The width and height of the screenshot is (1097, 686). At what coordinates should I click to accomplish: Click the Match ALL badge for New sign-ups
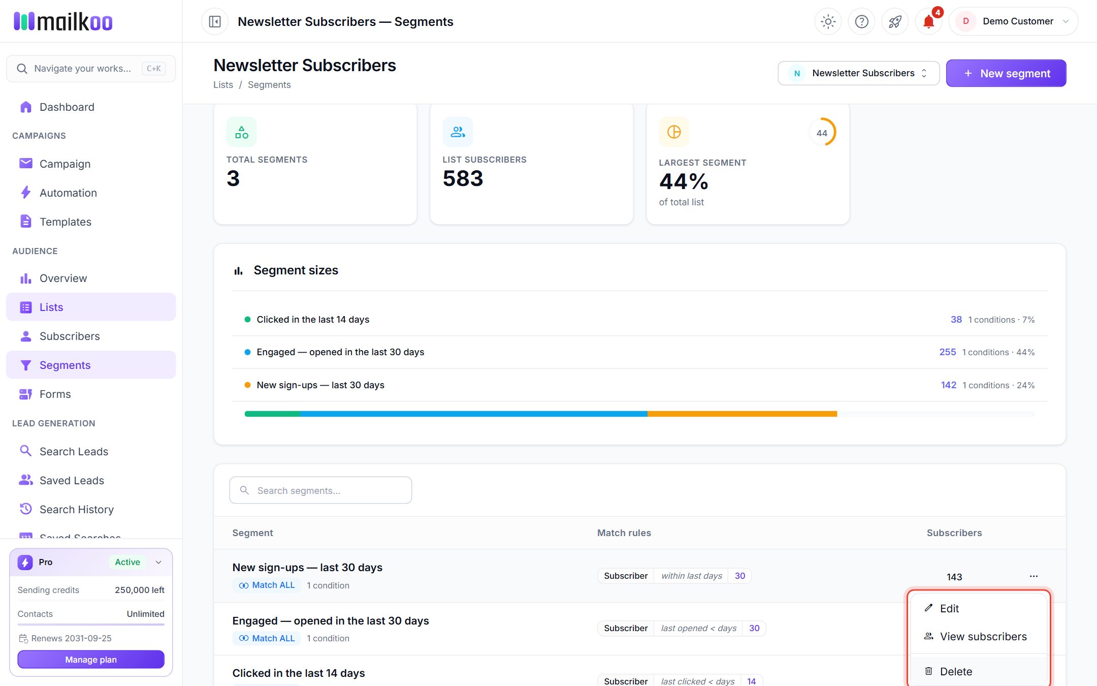[267, 585]
